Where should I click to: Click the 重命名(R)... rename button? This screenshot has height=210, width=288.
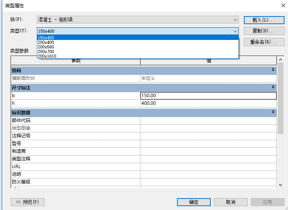[x=264, y=42]
